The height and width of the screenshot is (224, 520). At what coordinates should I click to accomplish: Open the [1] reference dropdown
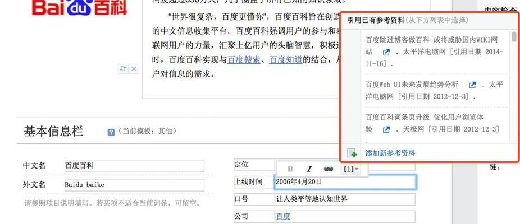350,169
